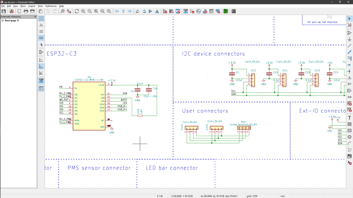The width and height of the screenshot is (353, 198).
Task: Open Find and Replace tool
Action: point(69,11)
